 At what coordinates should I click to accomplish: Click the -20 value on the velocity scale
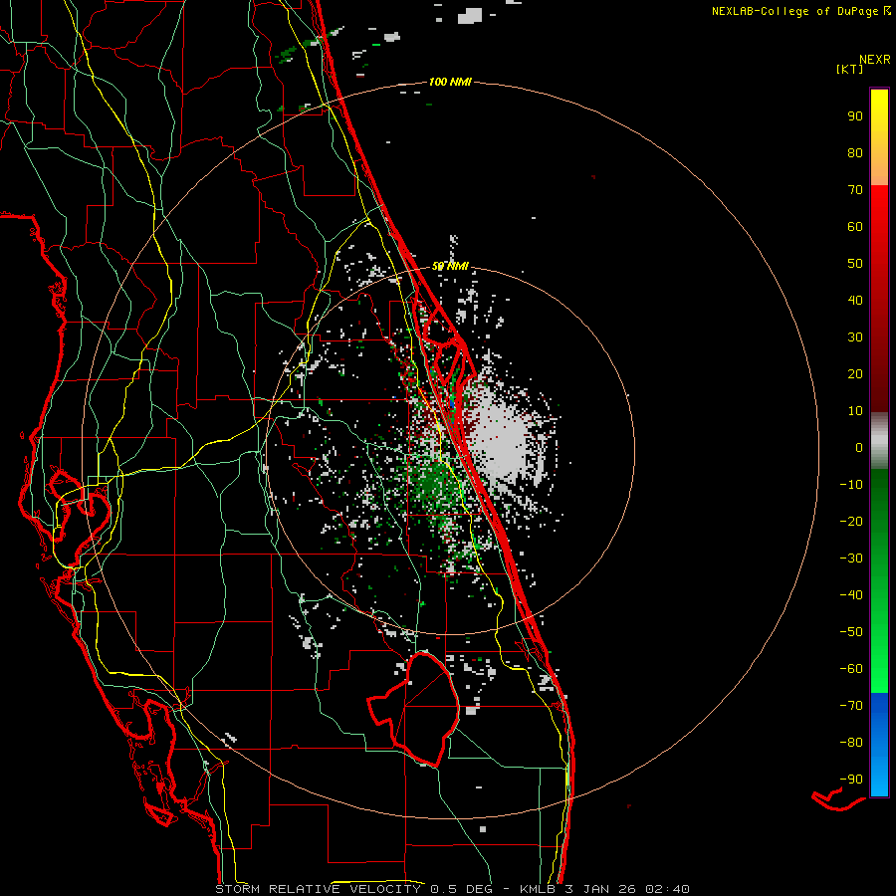pyautogui.click(x=851, y=521)
